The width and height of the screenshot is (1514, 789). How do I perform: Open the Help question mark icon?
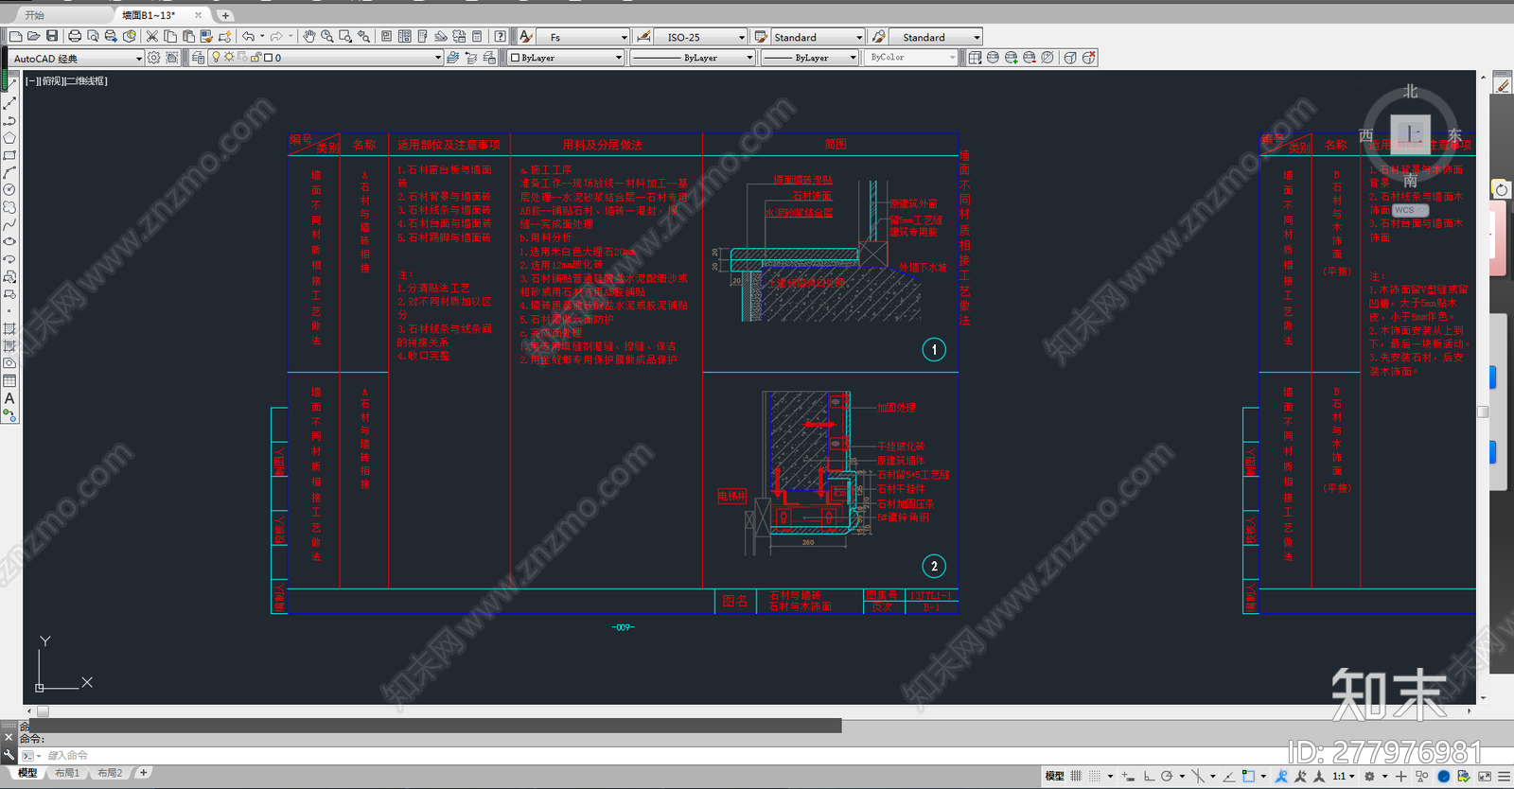[x=500, y=36]
